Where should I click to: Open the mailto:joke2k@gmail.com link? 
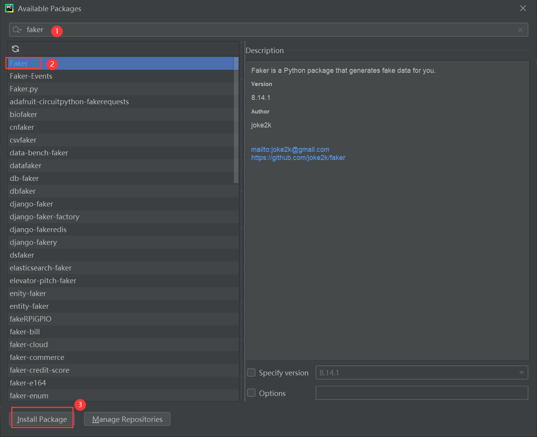click(x=290, y=150)
